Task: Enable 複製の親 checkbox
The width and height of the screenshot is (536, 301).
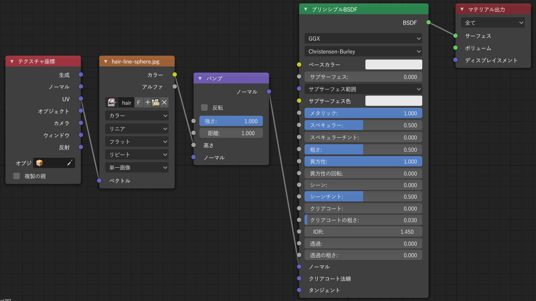Action: (17, 176)
